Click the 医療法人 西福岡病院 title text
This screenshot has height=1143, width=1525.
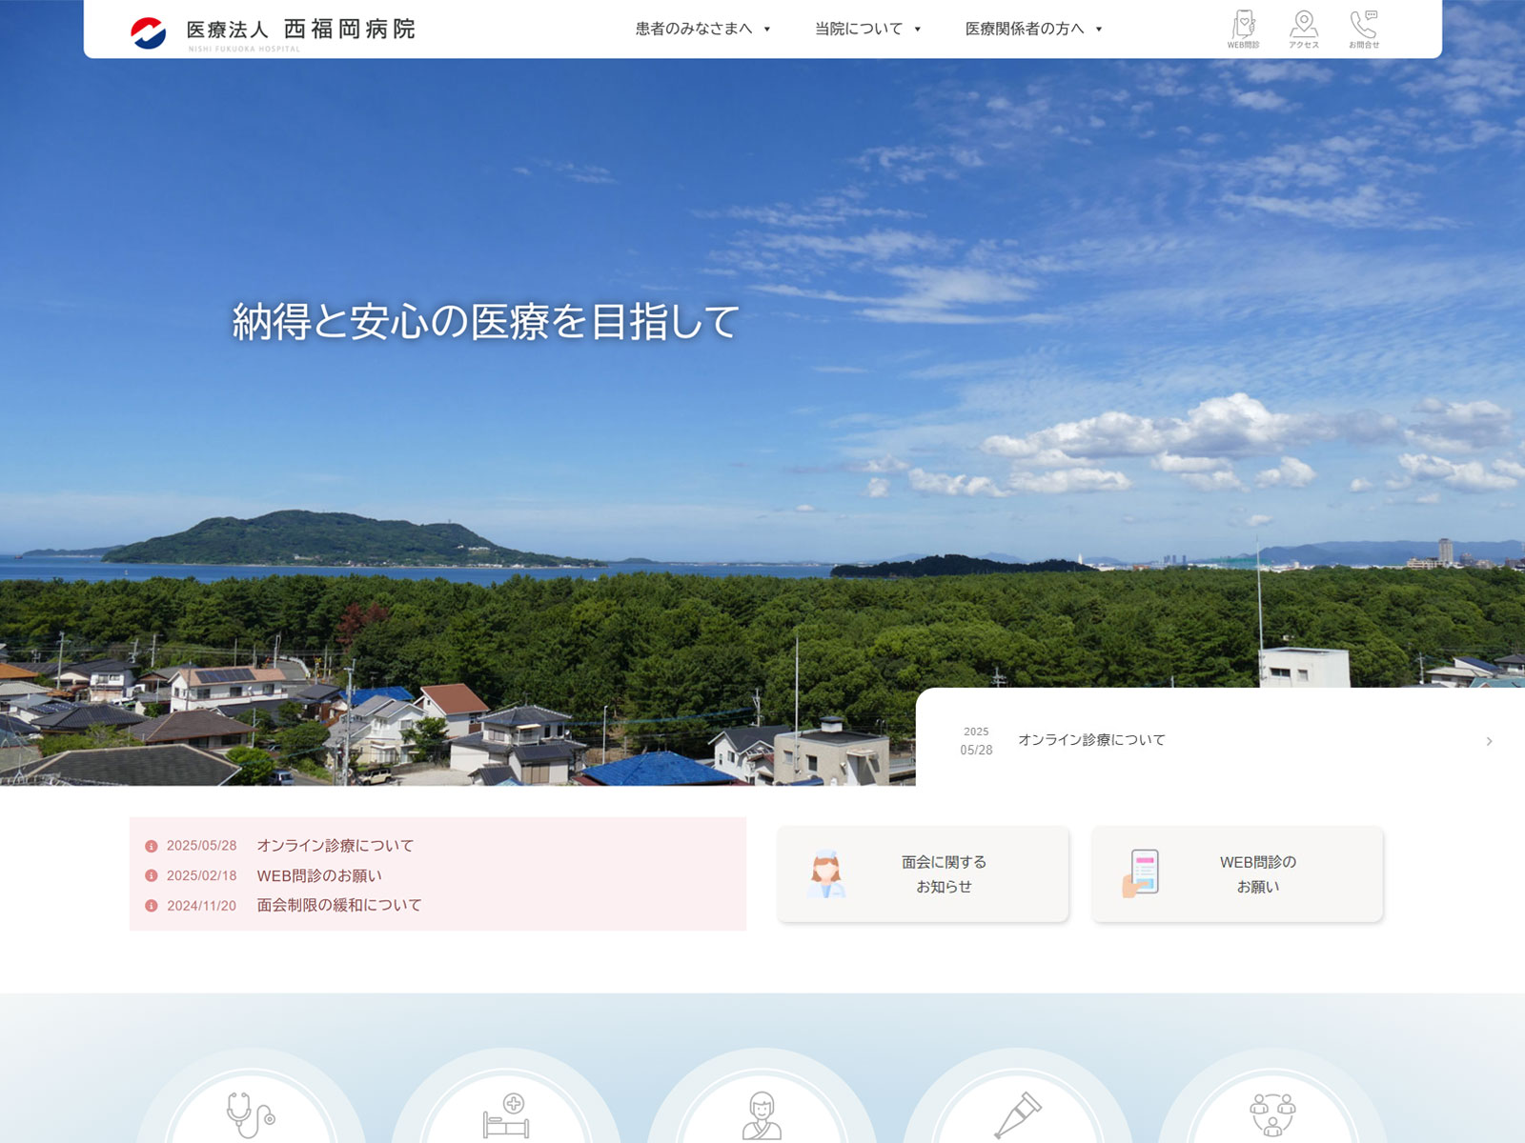pyautogui.click(x=300, y=30)
